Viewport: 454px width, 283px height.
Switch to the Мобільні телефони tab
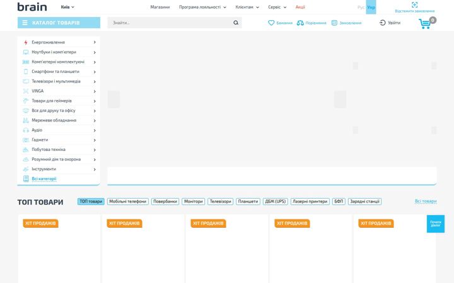click(127, 201)
